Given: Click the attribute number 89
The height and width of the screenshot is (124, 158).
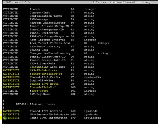Looking at the screenshot, I should (86, 53).
